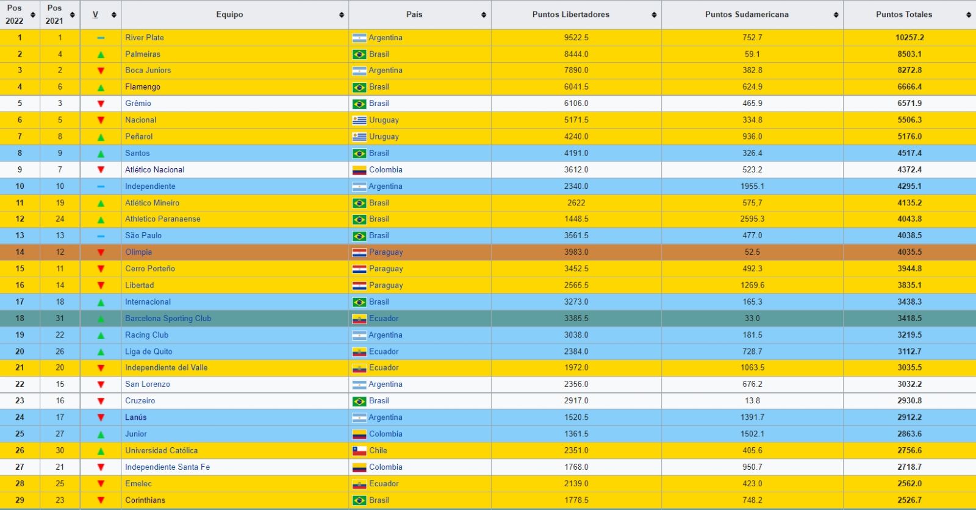Screen dimensions: 976x510
Task: Click the Paraguay flag in the Olimpia row
Action: pyautogui.click(x=359, y=252)
